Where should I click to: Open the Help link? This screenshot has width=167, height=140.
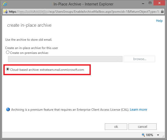[x=159, y=21]
